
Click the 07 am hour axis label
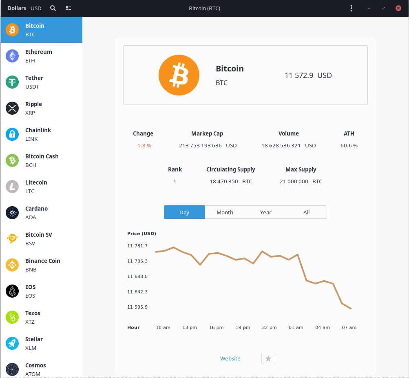(x=349, y=327)
